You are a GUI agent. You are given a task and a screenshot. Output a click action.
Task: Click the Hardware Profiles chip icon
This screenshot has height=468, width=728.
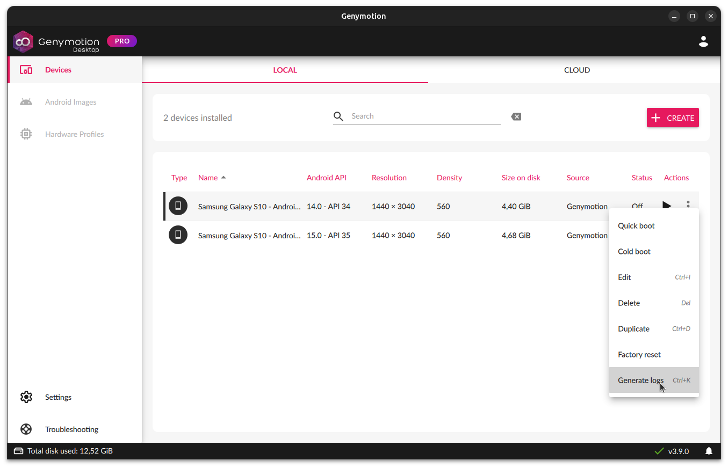click(x=26, y=134)
